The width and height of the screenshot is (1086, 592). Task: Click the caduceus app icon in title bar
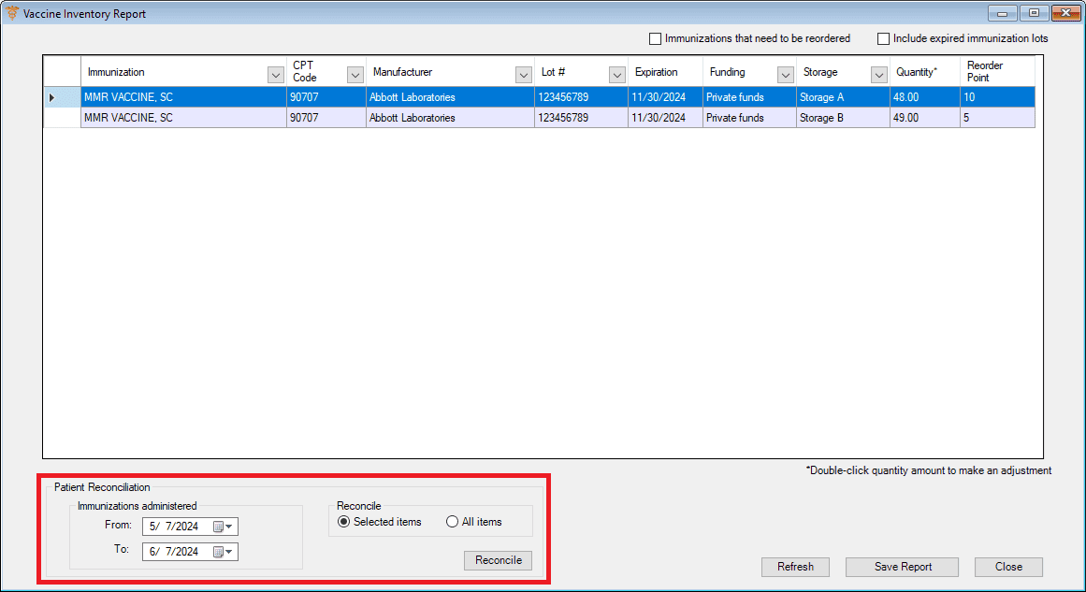pyautogui.click(x=12, y=13)
